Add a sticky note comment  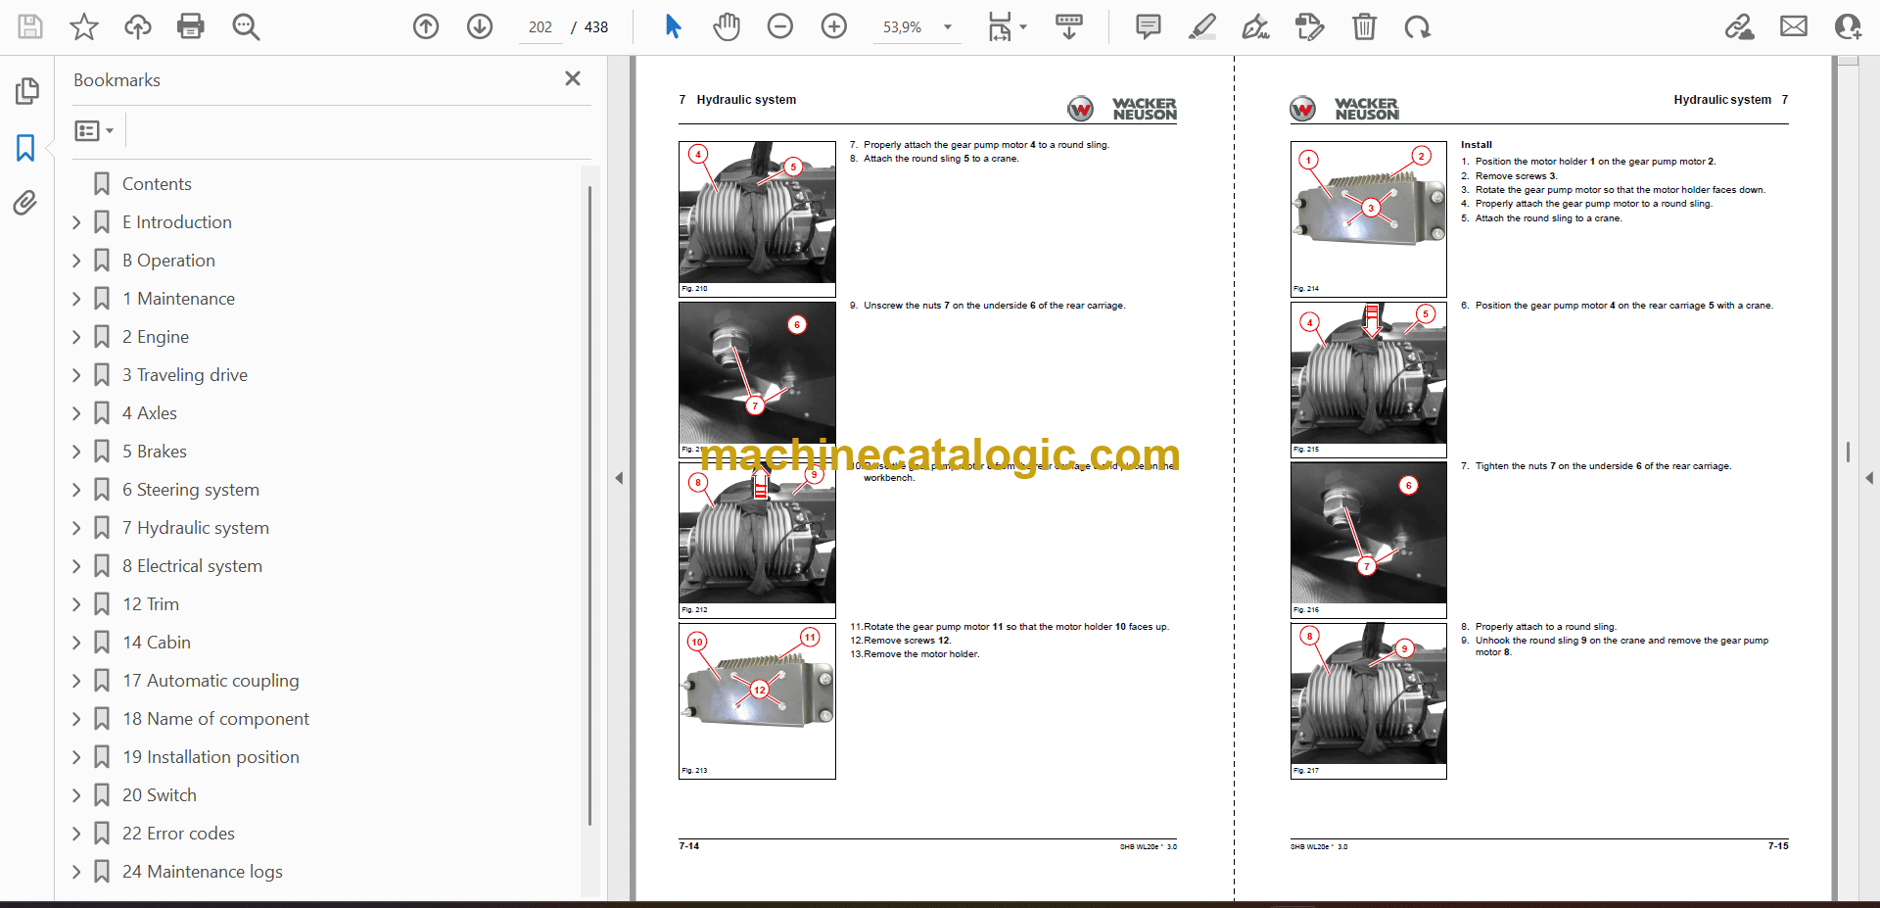tap(1149, 26)
